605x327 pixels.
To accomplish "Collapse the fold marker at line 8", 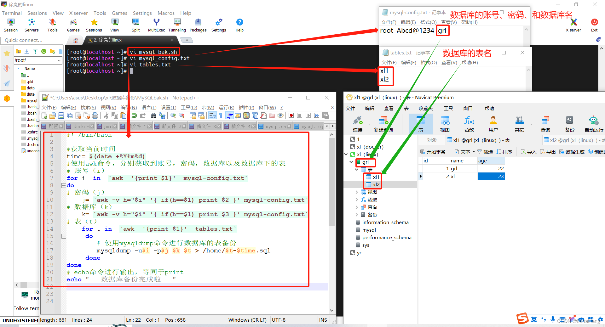I will tap(64, 185).
